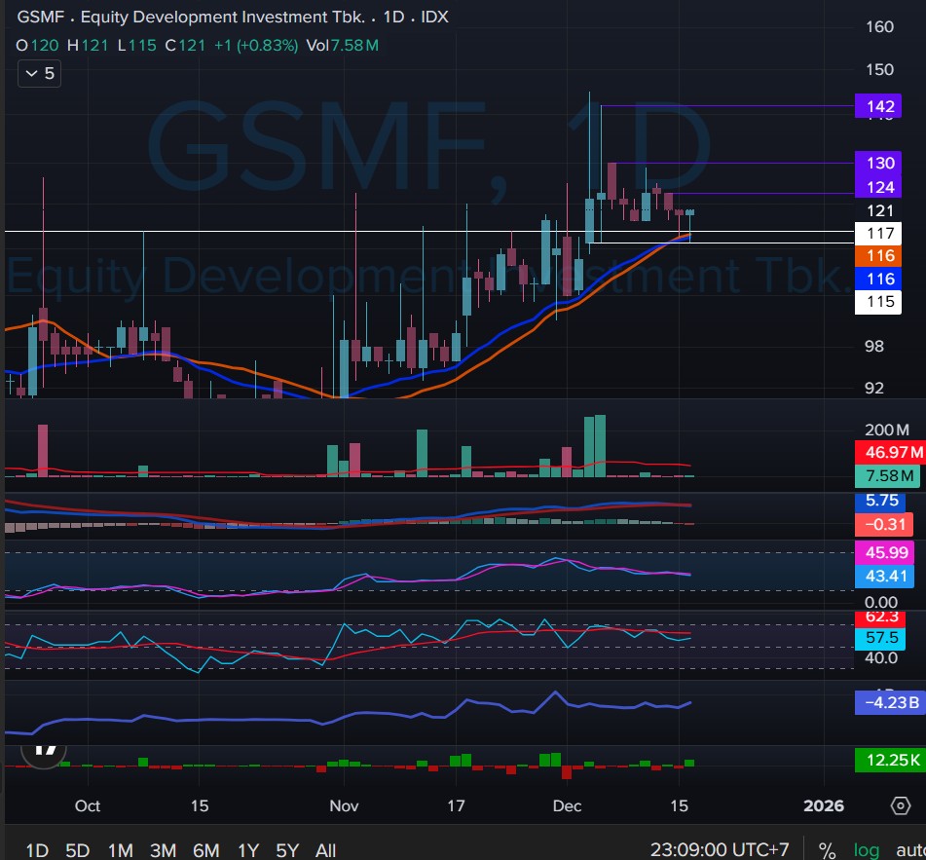Select the 6M time range

coord(206,850)
